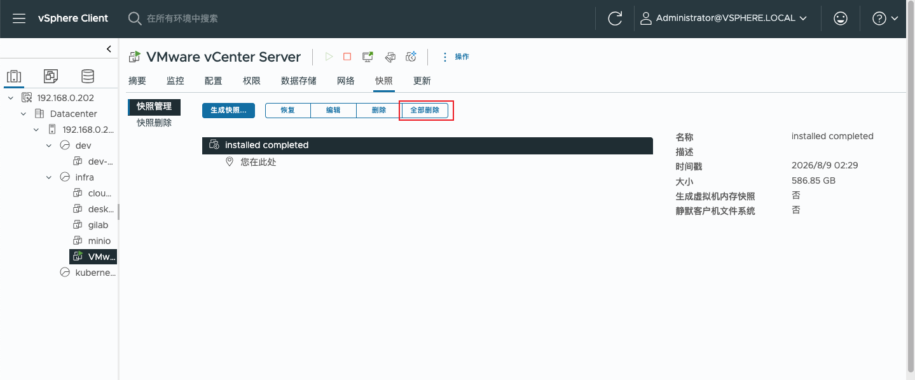Switch to Hosts and Clusters inventory view
The width and height of the screenshot is (915, 380).
[14, 77]
